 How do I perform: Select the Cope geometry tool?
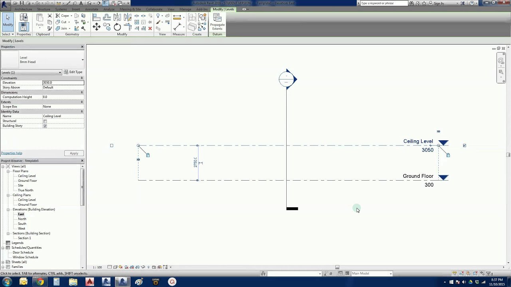click(63, 16)
